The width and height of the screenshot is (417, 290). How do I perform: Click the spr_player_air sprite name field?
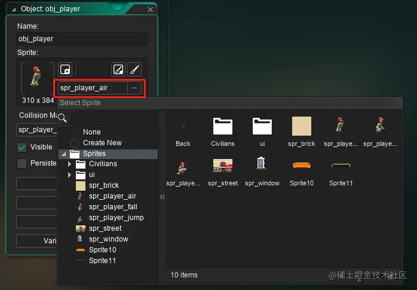coord(93,88)
